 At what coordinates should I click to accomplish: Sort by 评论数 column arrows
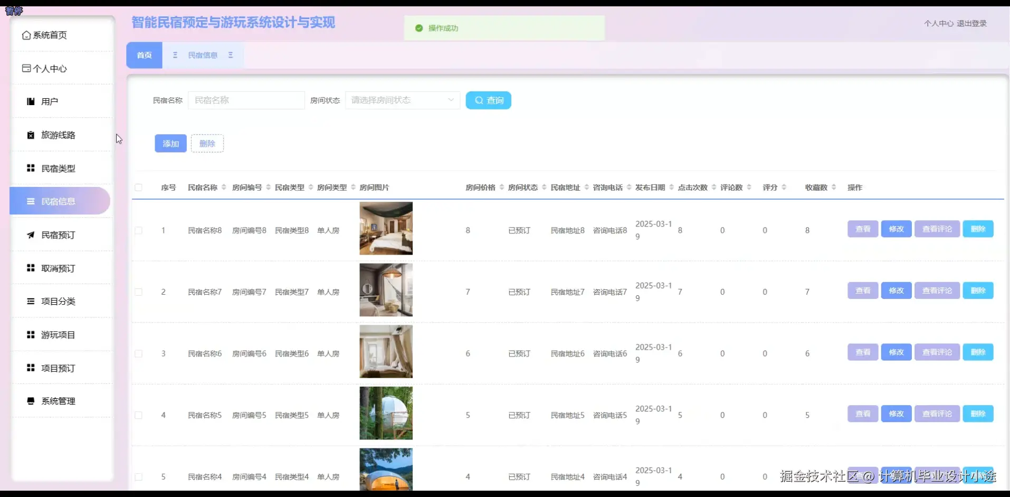click(749, 187)
